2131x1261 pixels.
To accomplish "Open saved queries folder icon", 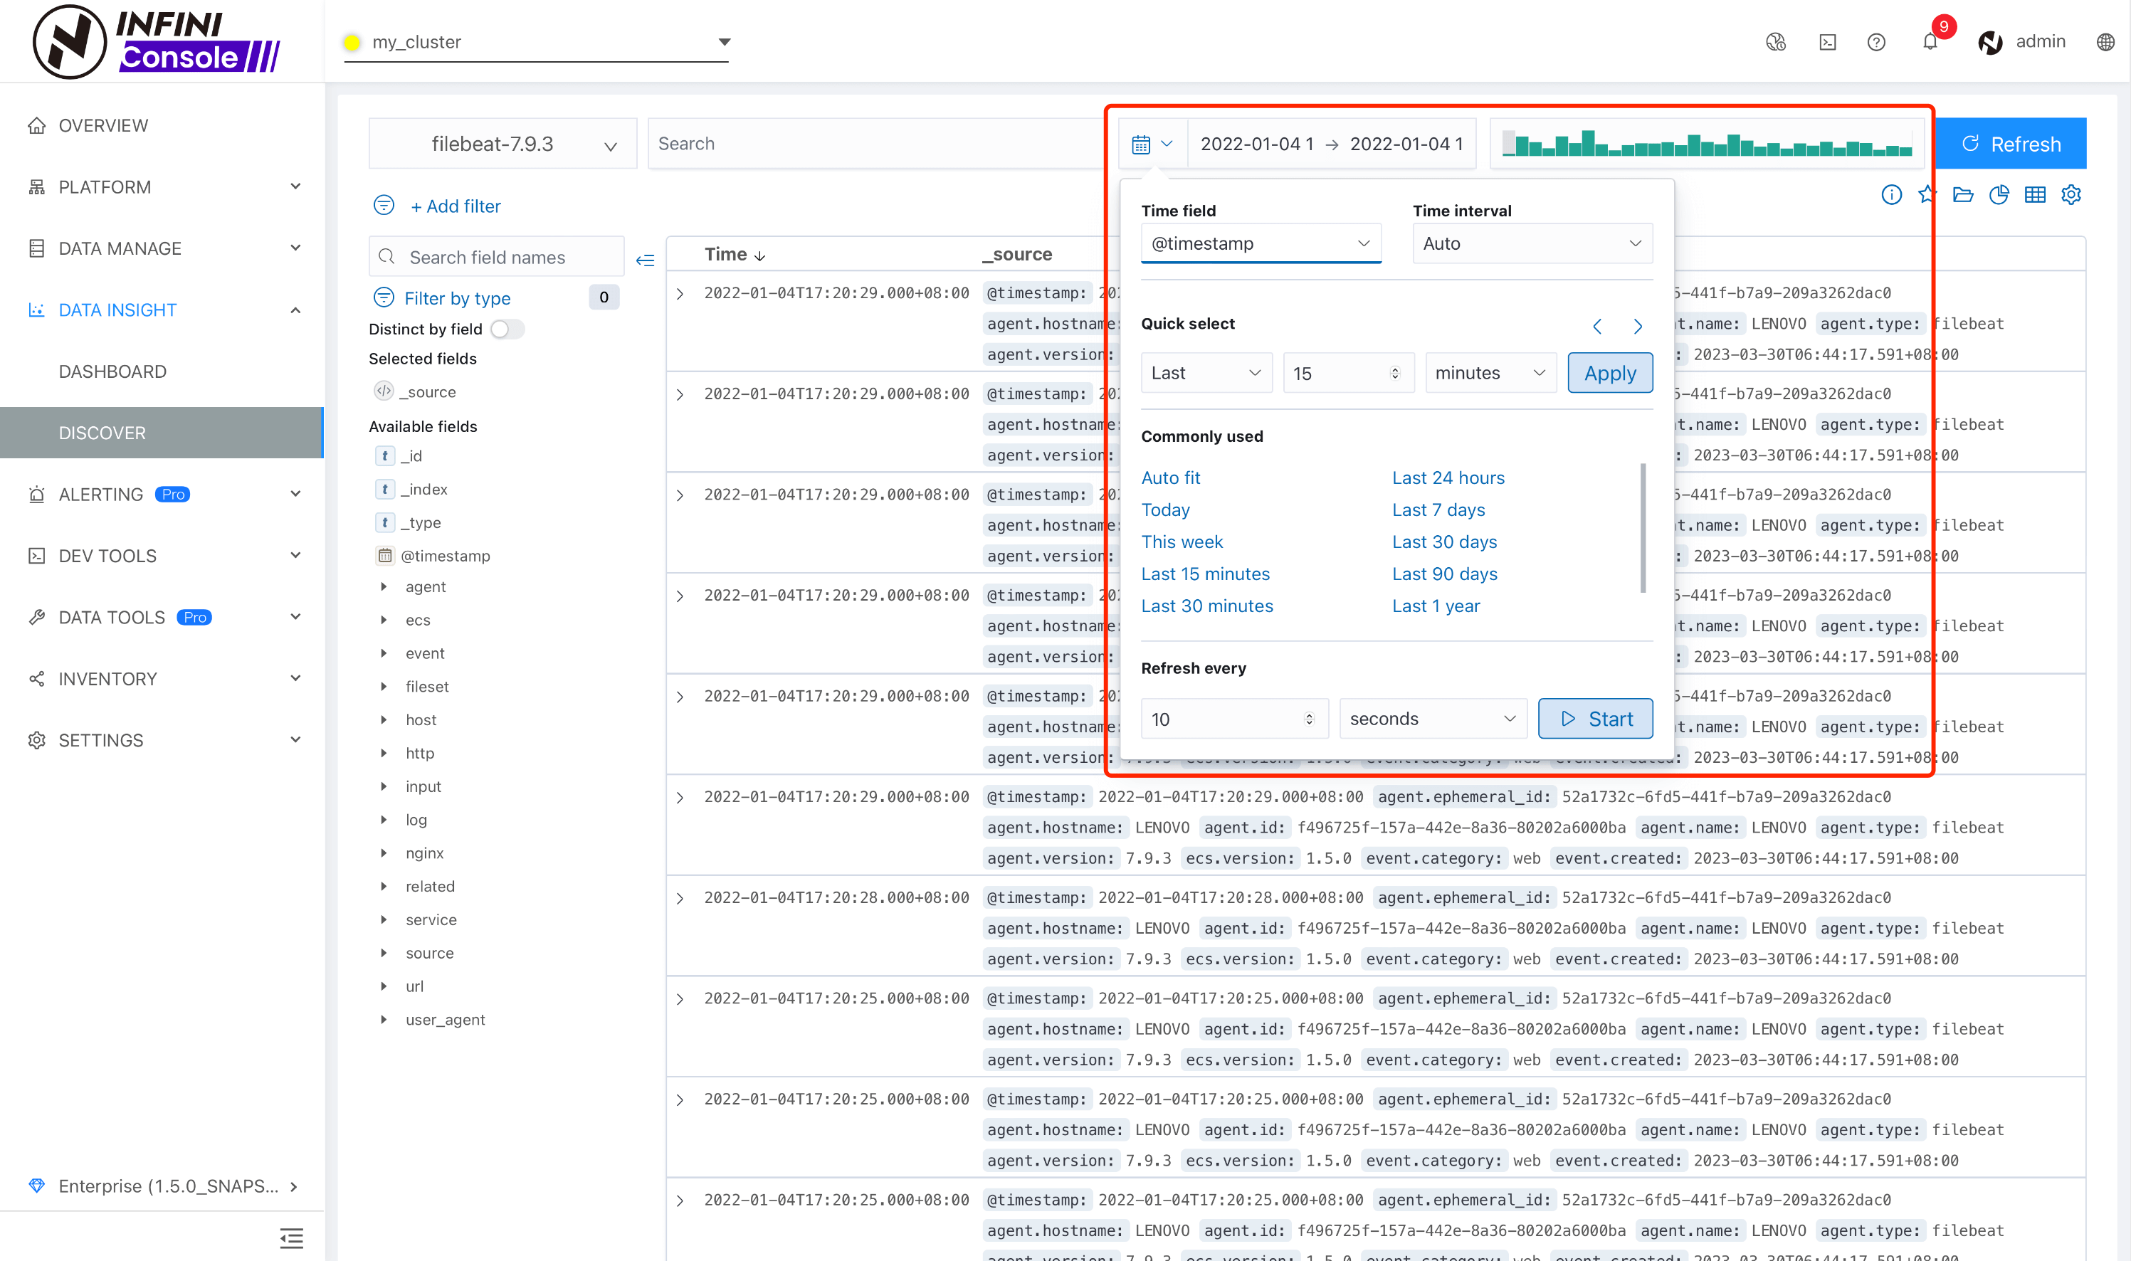I will click(x=1963, y=194).
